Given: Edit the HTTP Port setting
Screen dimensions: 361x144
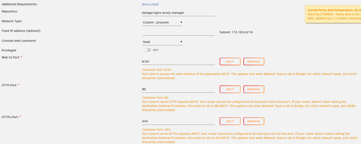Looking at the screenshot, I should tap(230, 89).
